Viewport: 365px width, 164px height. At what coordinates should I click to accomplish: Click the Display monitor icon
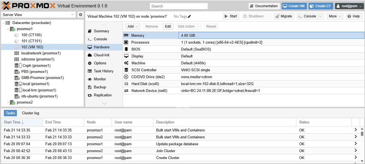[126, 56]
